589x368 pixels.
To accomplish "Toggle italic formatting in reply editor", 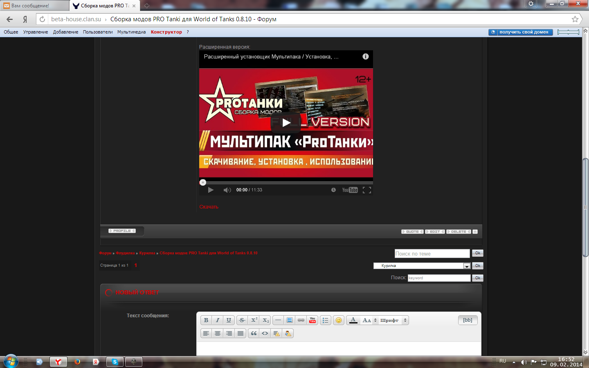I will click(x=218, y=321).
